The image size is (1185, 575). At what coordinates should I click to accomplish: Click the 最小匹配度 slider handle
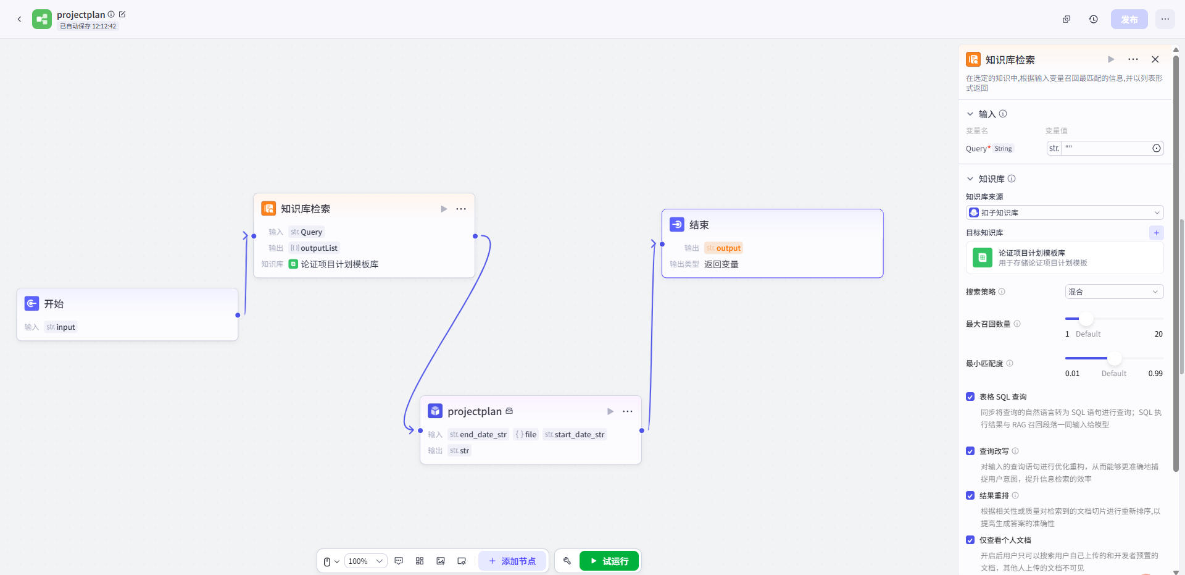(x=1114, y=358)
